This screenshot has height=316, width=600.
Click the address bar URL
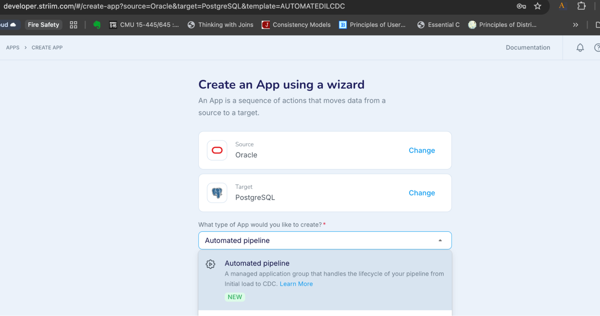click(x=174, y=6)
